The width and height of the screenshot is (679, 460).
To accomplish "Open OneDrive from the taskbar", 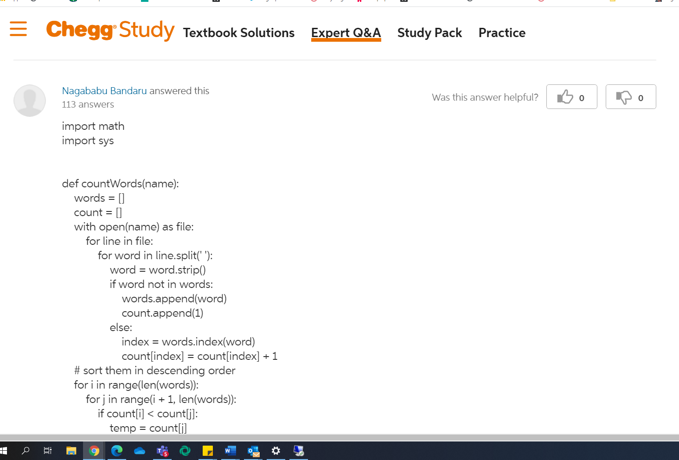I will (x=140, y=451).
